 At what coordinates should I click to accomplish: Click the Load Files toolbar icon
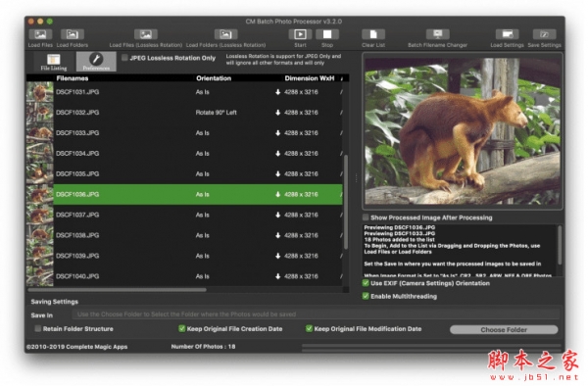point(40,34)
